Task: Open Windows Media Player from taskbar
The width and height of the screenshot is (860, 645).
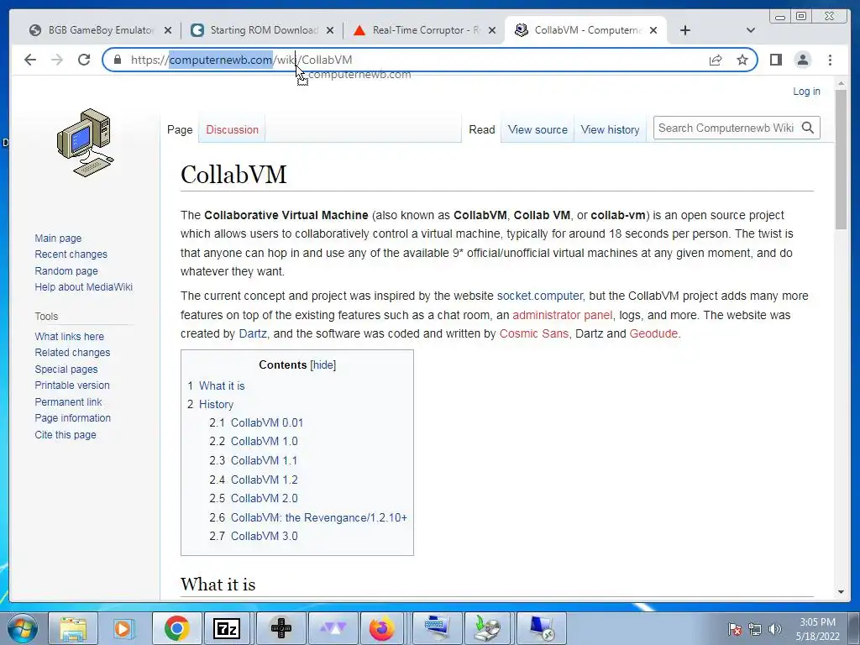Action: coord(124,628)
